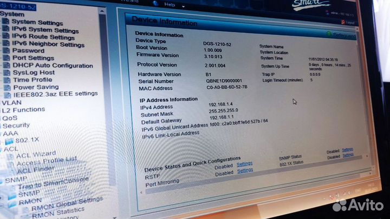Click the default gateway 192.168.1.1

point(222,117)
